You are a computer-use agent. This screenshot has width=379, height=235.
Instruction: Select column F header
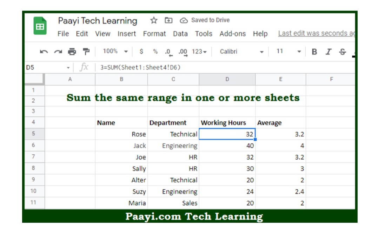click(x=331, y=79)
